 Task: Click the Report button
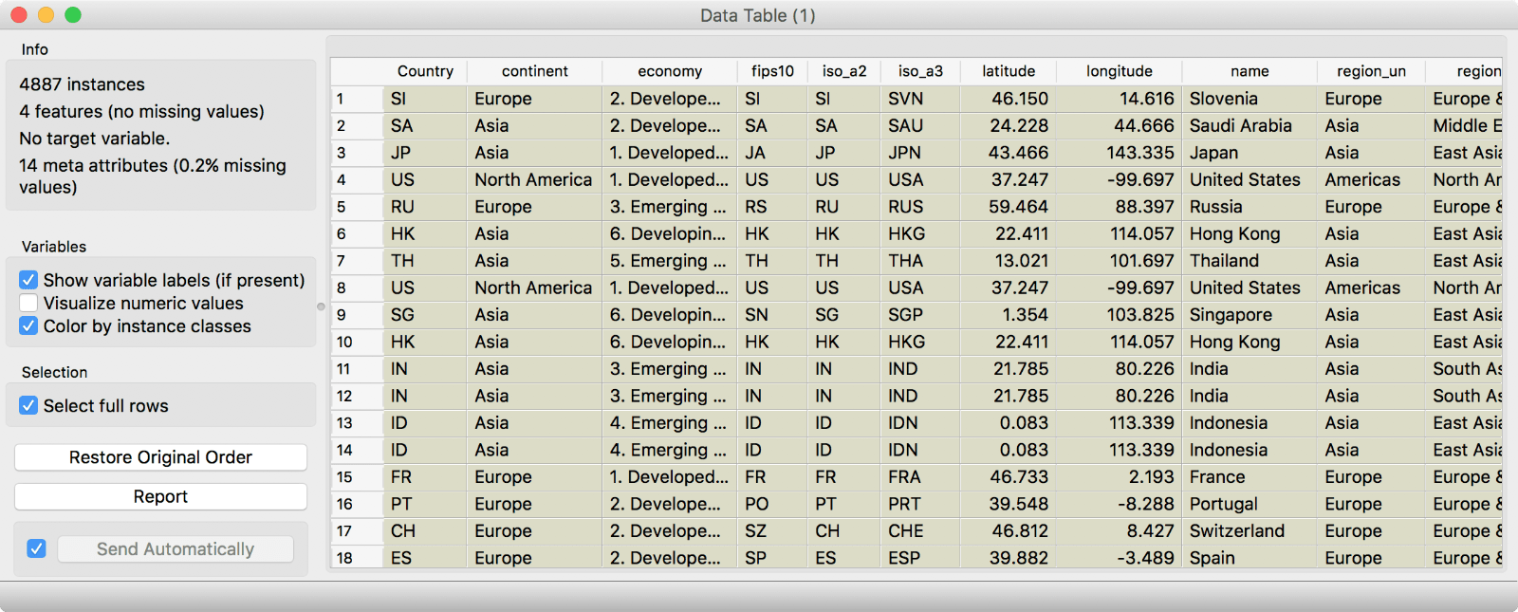[x=160, y=496]
